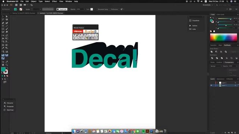The image size is (239, 134).
Task: Select the Eraser tool
Action: click(7, 32)
